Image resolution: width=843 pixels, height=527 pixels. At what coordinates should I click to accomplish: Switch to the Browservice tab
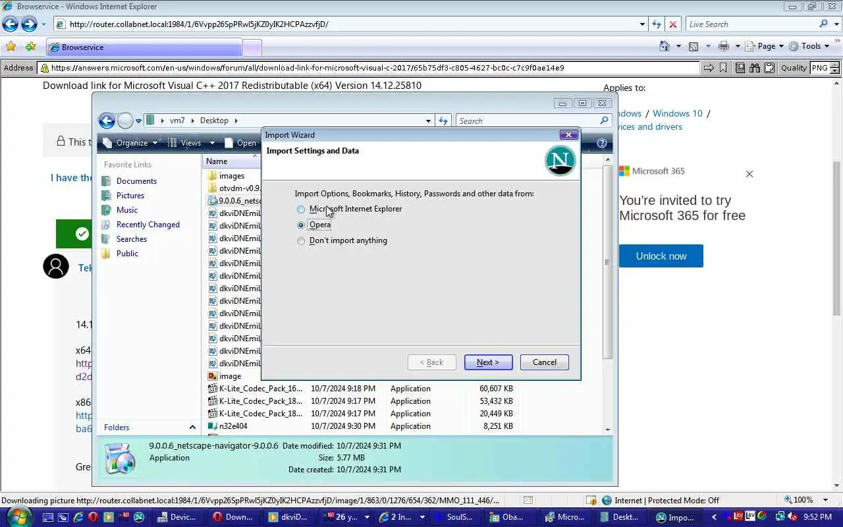(x=144, y=47)
